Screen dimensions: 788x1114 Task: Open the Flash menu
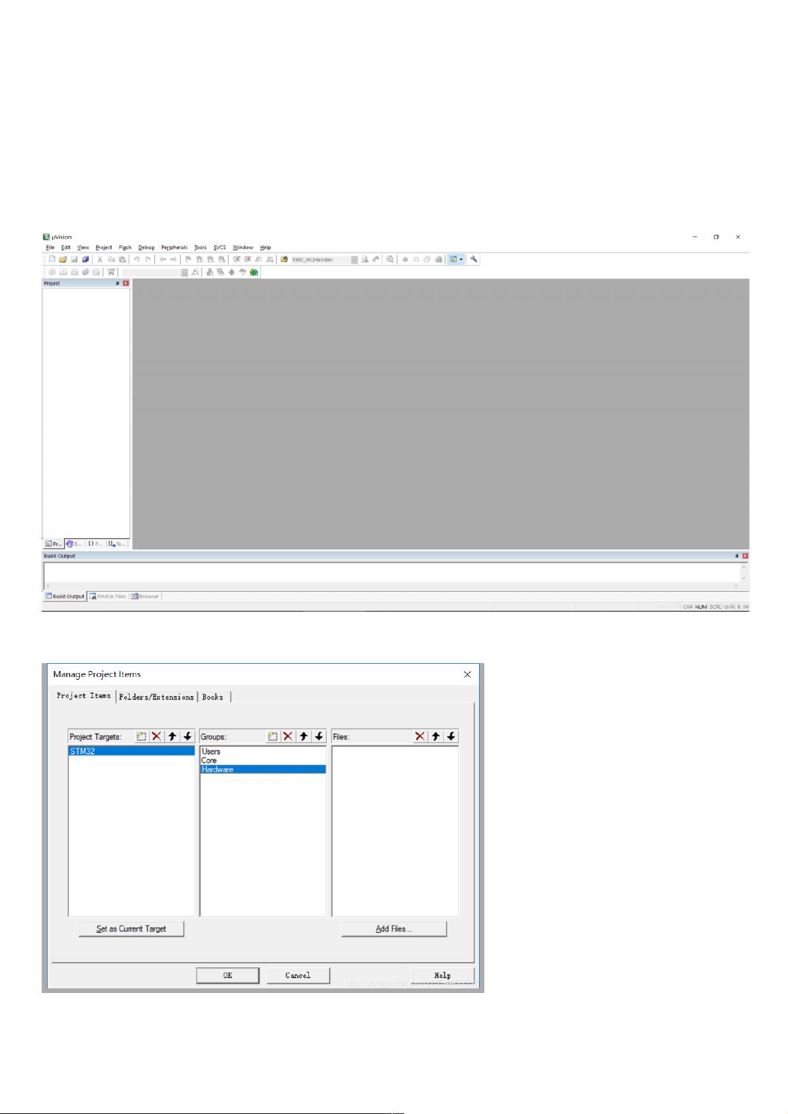125,247
